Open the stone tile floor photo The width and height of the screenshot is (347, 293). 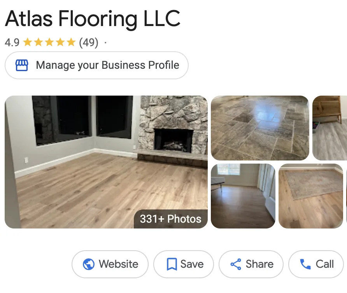pyautogui.click(x=260, y=128)
